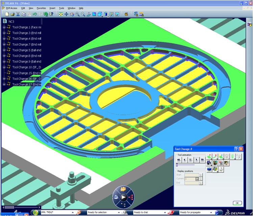Image resolution: width=253 pixels, height=216 pixels.
Task: Click the Cut scissors icon
Action: 18,14
